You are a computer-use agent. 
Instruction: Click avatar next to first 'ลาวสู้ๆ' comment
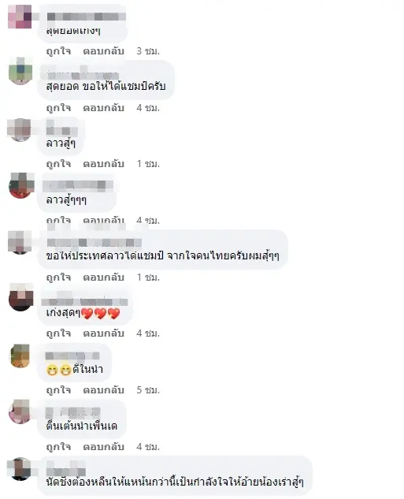(19, 129)
